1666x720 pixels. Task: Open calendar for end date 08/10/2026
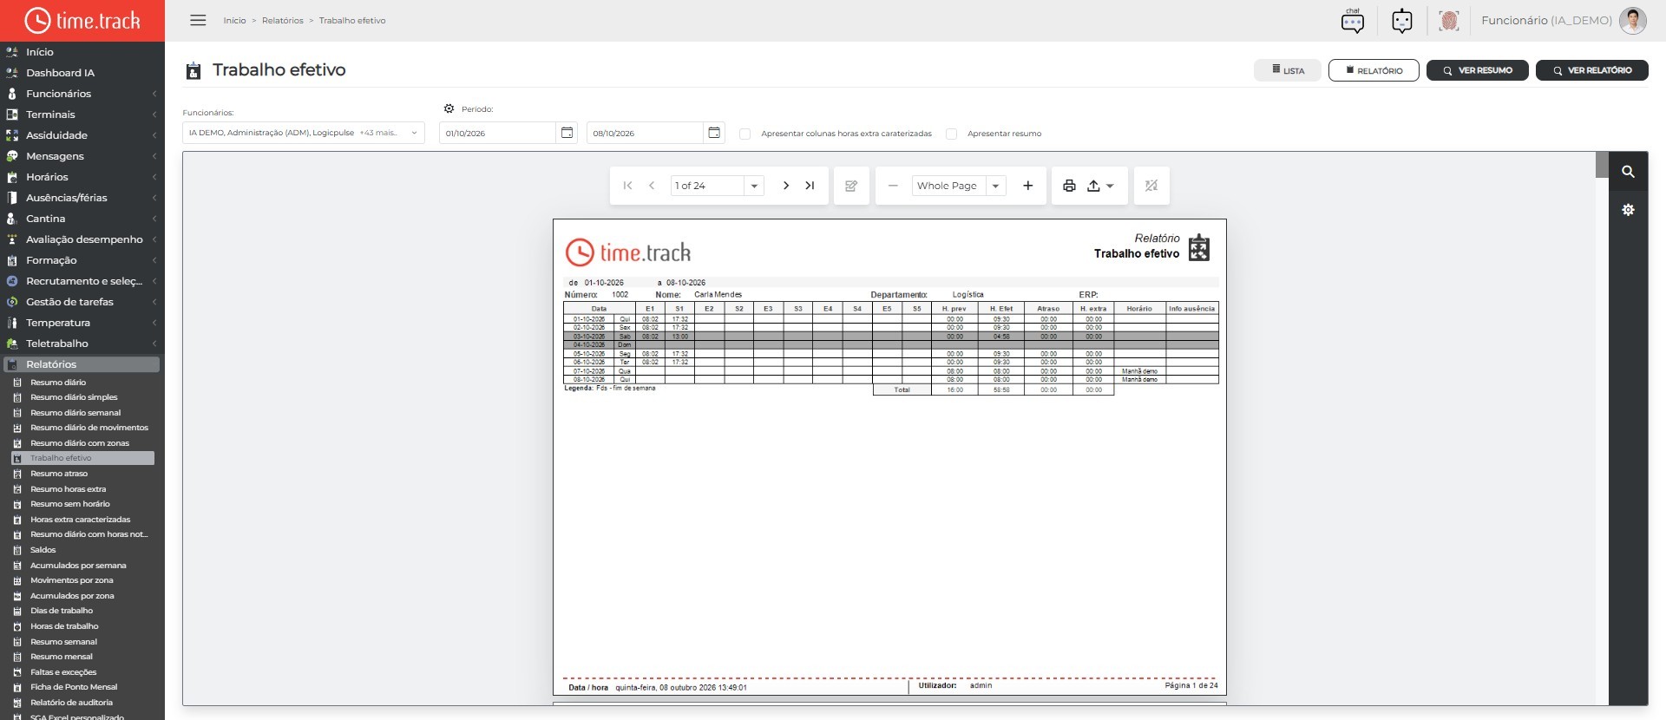[x=714, y=133]
